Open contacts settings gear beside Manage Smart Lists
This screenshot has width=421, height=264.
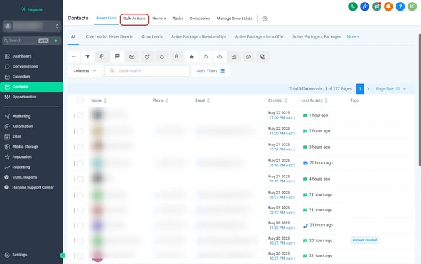click(265, 19)
